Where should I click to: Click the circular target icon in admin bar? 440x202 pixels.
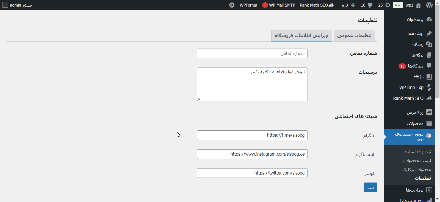point(232,5)
